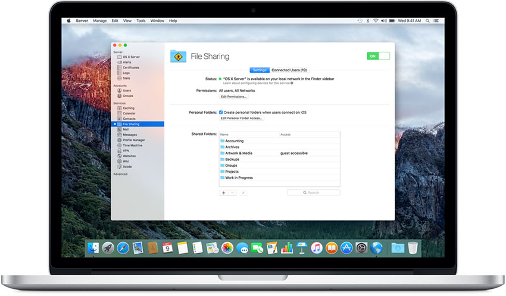The height and width of the screenshot is (296, 506).
Task: Expand the Advanced sidebar section
Action: (x=120, y=174)
